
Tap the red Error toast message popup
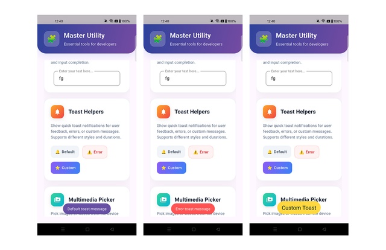coord(193,209)
